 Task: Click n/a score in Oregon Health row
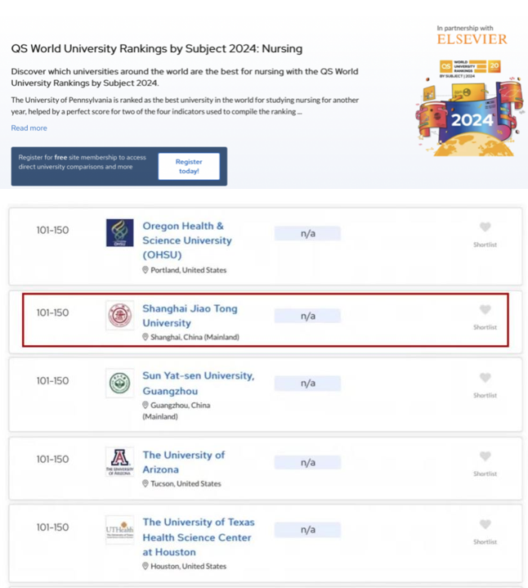(x=307, y=234)
